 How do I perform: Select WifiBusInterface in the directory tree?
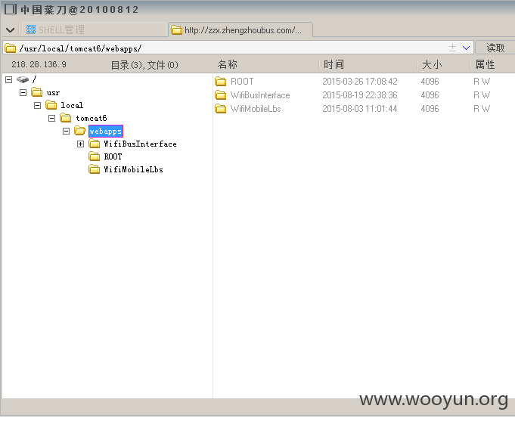tap(140, 144)
